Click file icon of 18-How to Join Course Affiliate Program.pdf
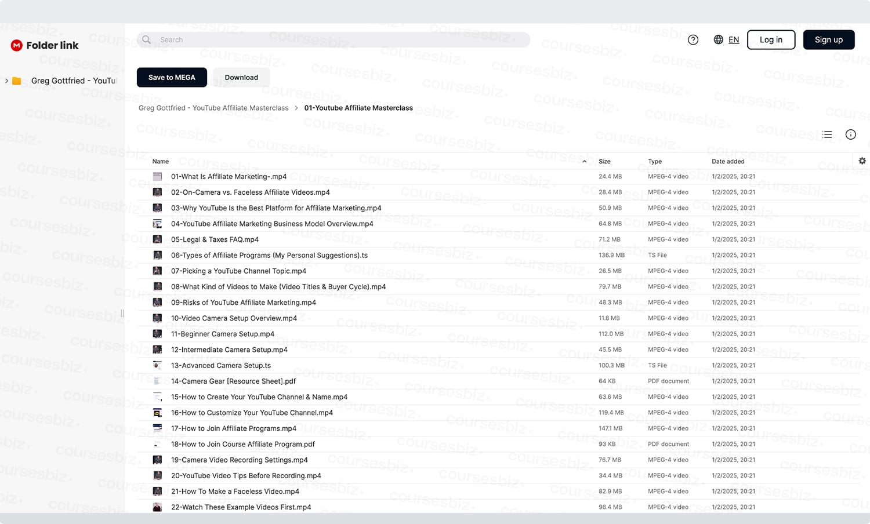This screenshot has width=870, height=524. (157, 444)
